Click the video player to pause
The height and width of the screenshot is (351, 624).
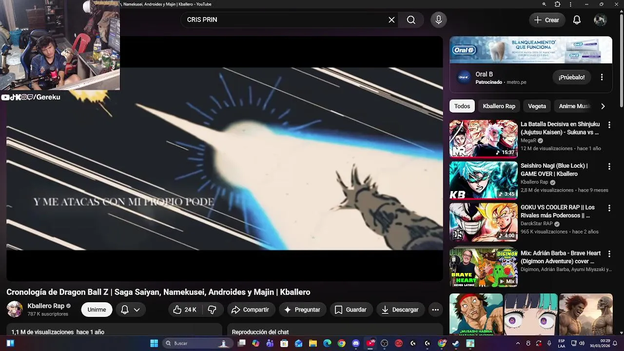coord(225,158)
